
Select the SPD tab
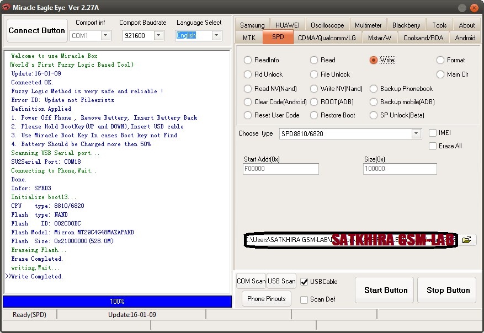coord(278,37)
